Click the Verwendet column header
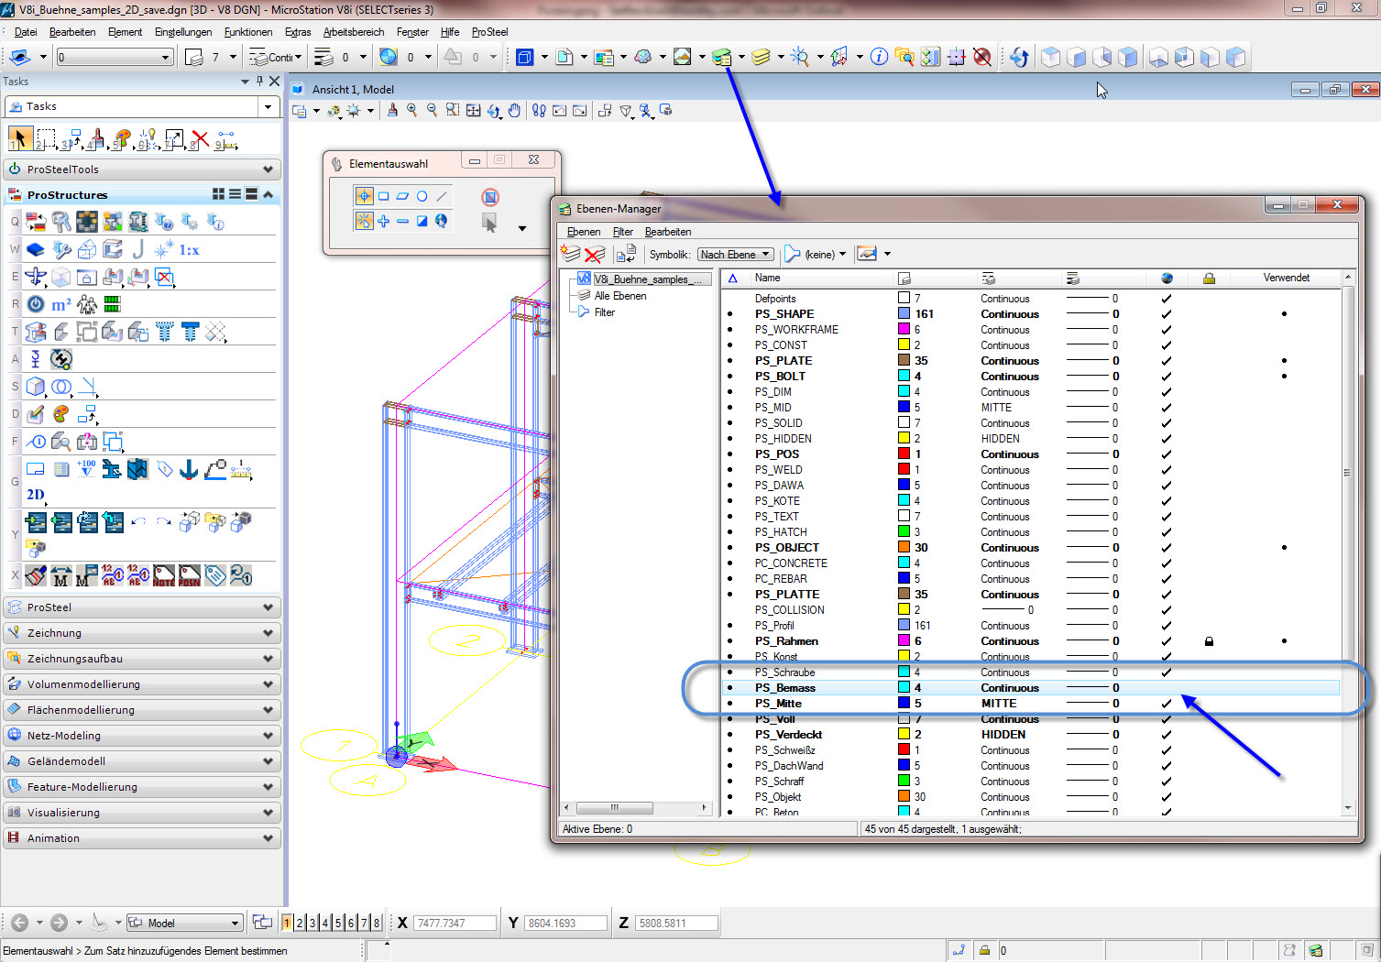The image size is (1381, 962). point(1287,279)
